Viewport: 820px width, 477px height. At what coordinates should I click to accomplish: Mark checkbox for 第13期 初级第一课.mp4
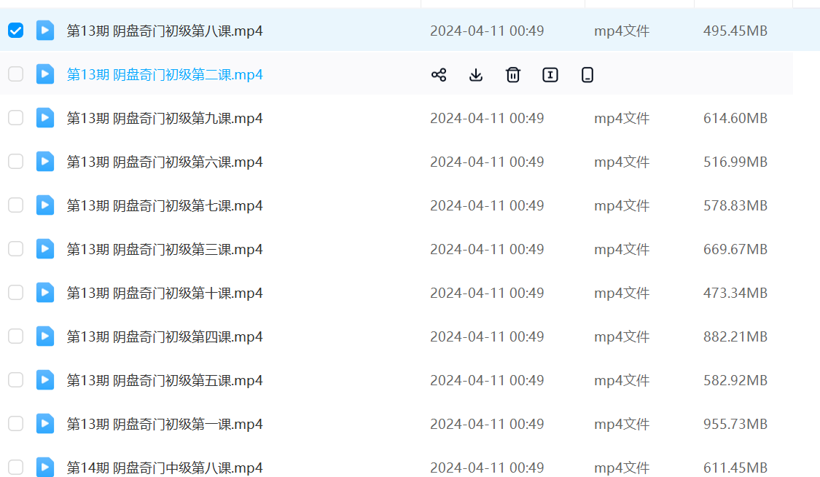pyautogui.click(x=15, y=424)
